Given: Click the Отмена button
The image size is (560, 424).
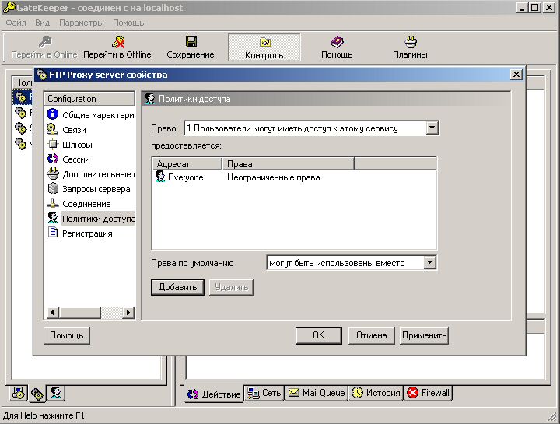Looking at the screenshot, I should pos(372,335).
